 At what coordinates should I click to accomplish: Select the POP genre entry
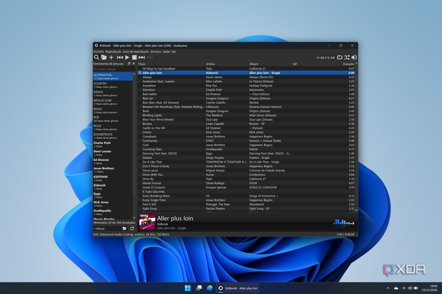[x=113, y=119]
